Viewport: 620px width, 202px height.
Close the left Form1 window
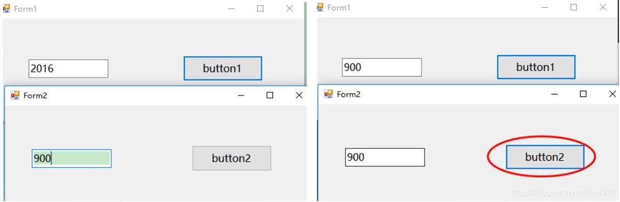click(x=290, y=9)
